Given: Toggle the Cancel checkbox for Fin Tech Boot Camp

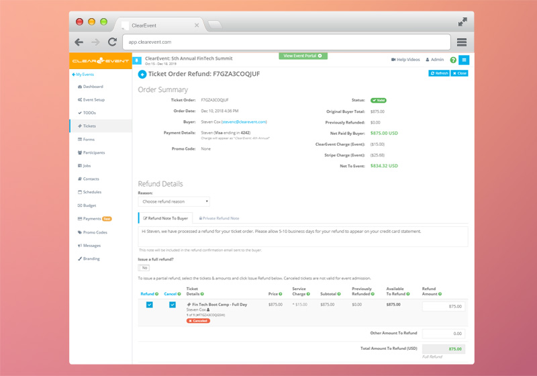Looking at the screenshot, I should click(x=173, y=304).
